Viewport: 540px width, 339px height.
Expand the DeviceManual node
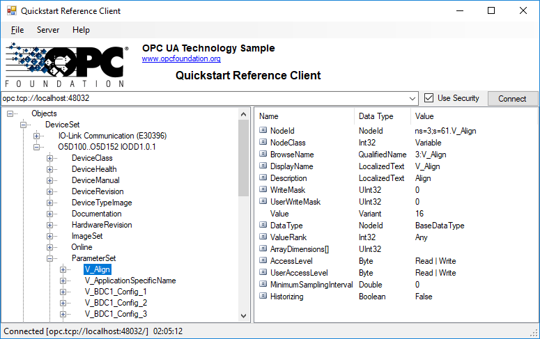click(x=50, y=180)
